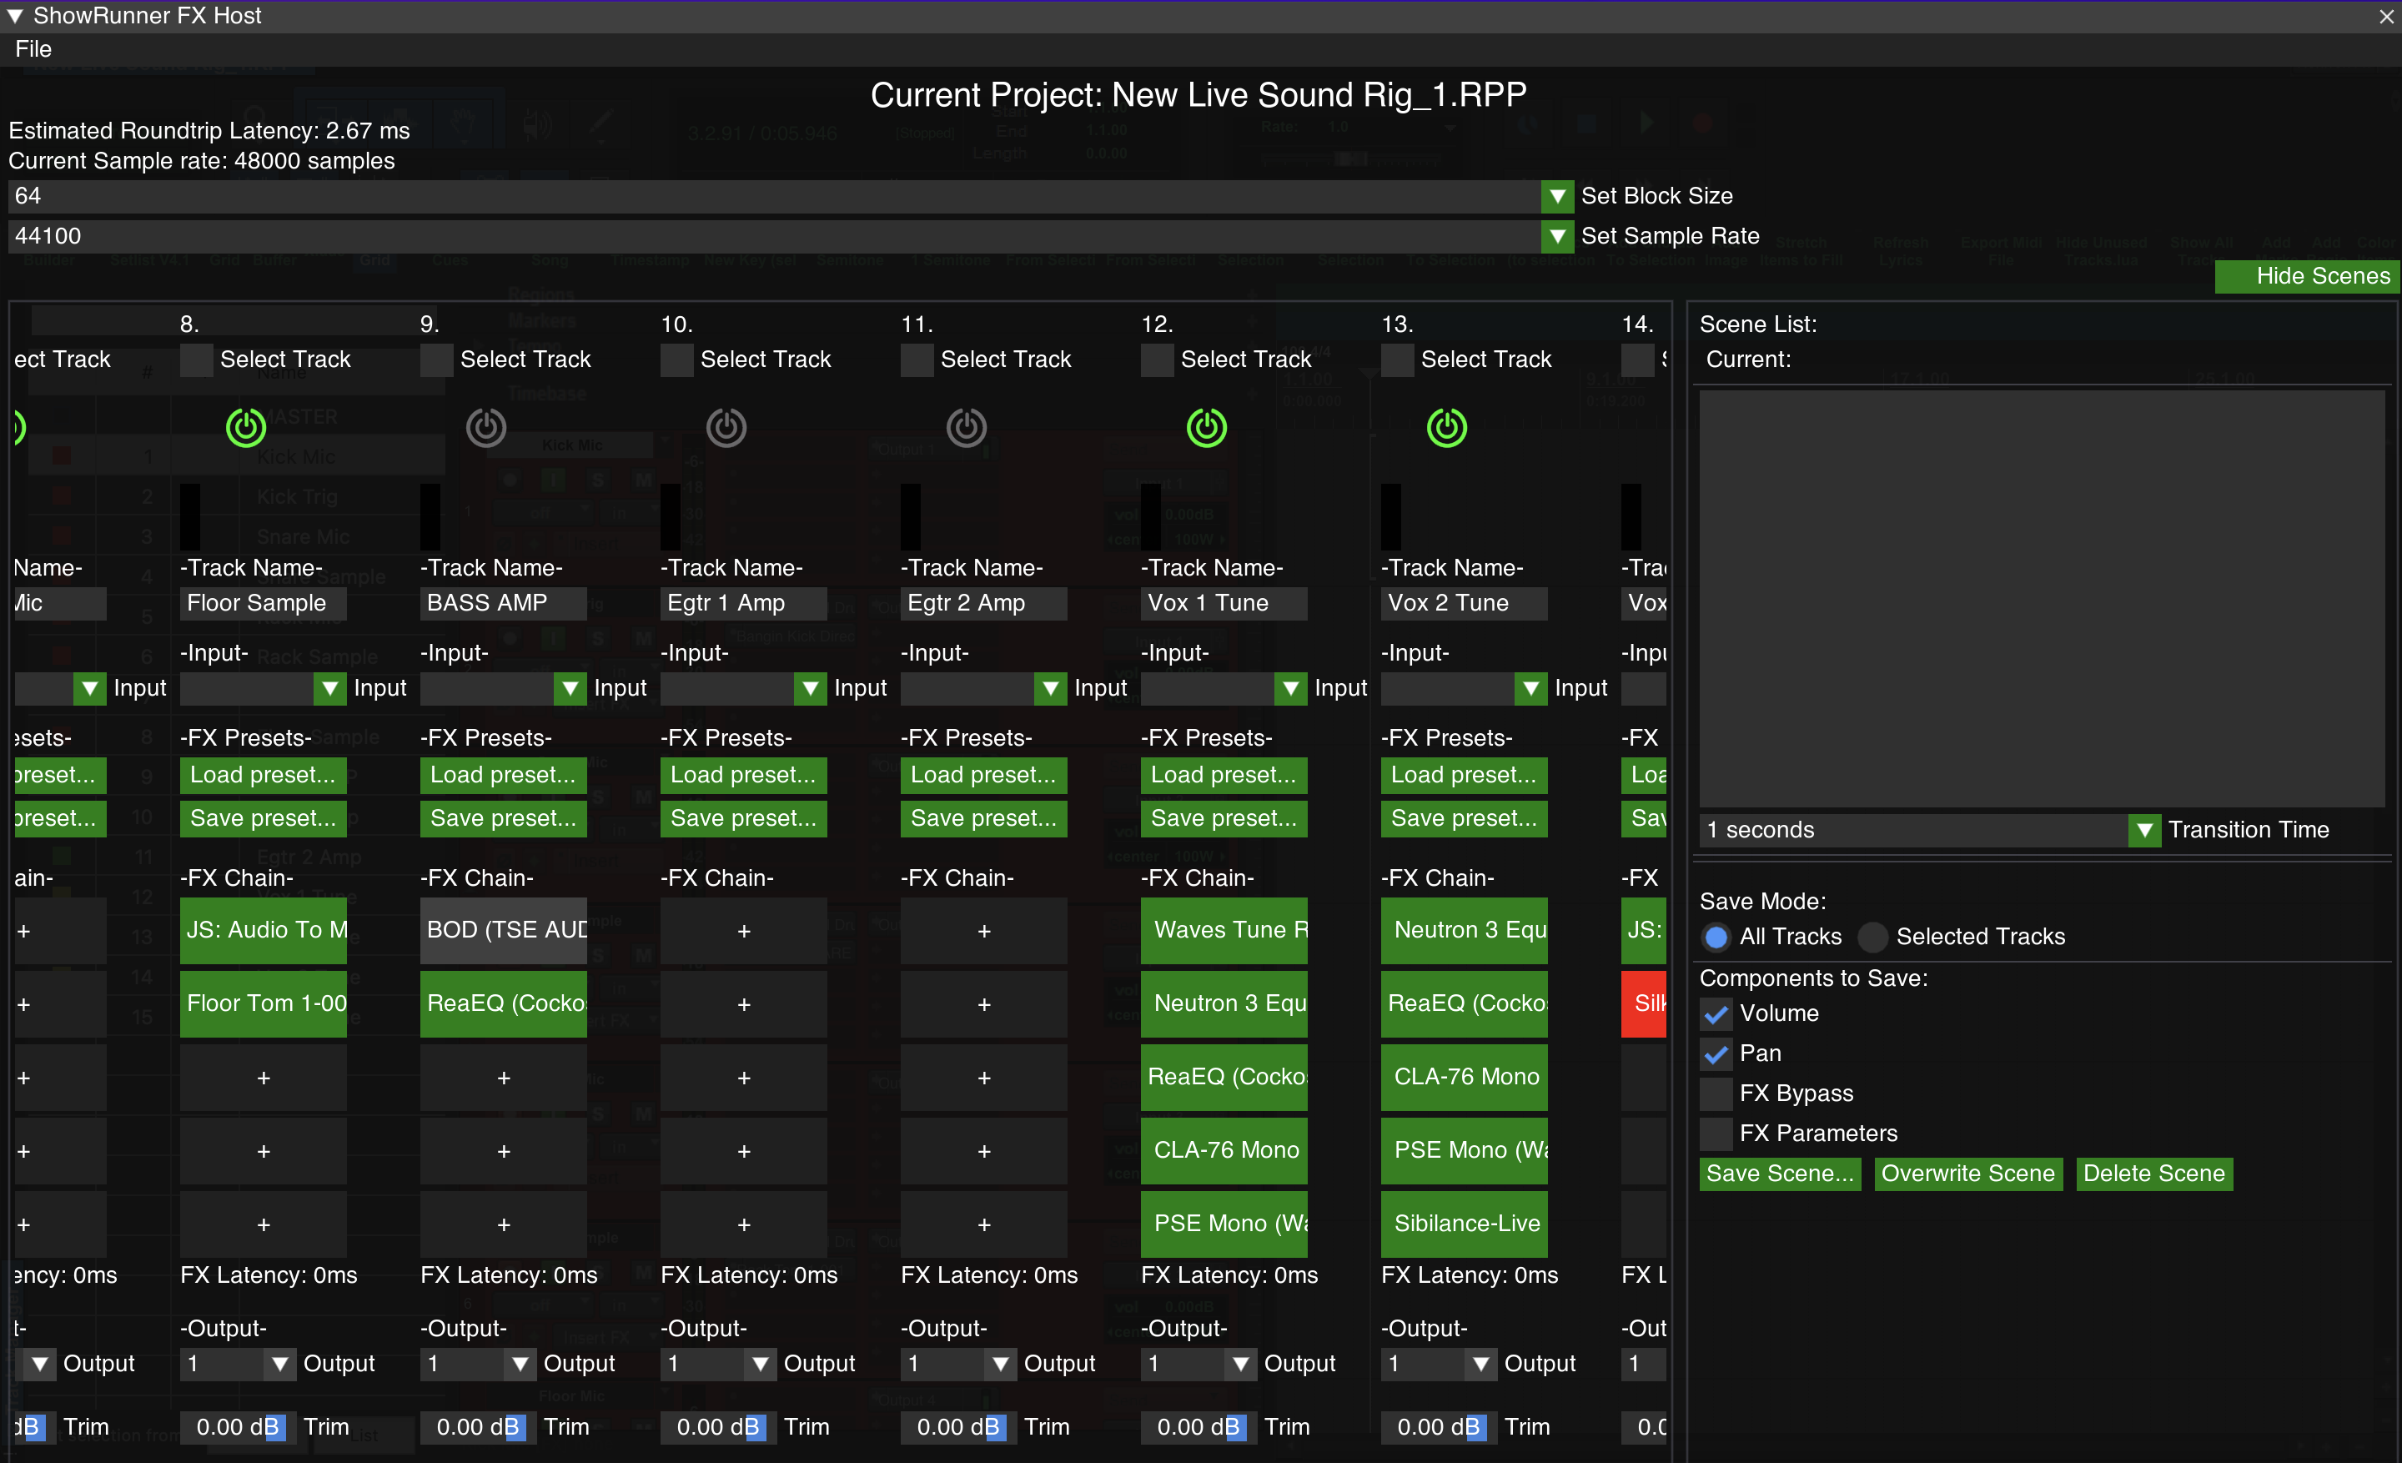
Task: Uncheck the Volume component checkbox
Action: coord(1716,1013)
